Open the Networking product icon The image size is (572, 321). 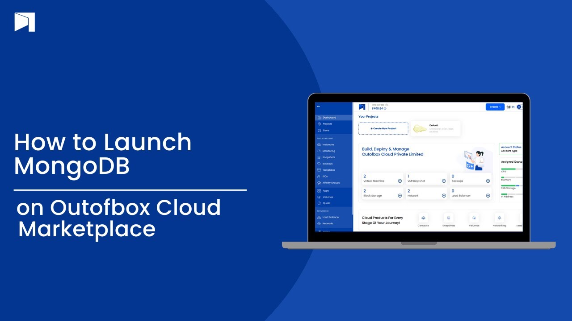point(499,218)
